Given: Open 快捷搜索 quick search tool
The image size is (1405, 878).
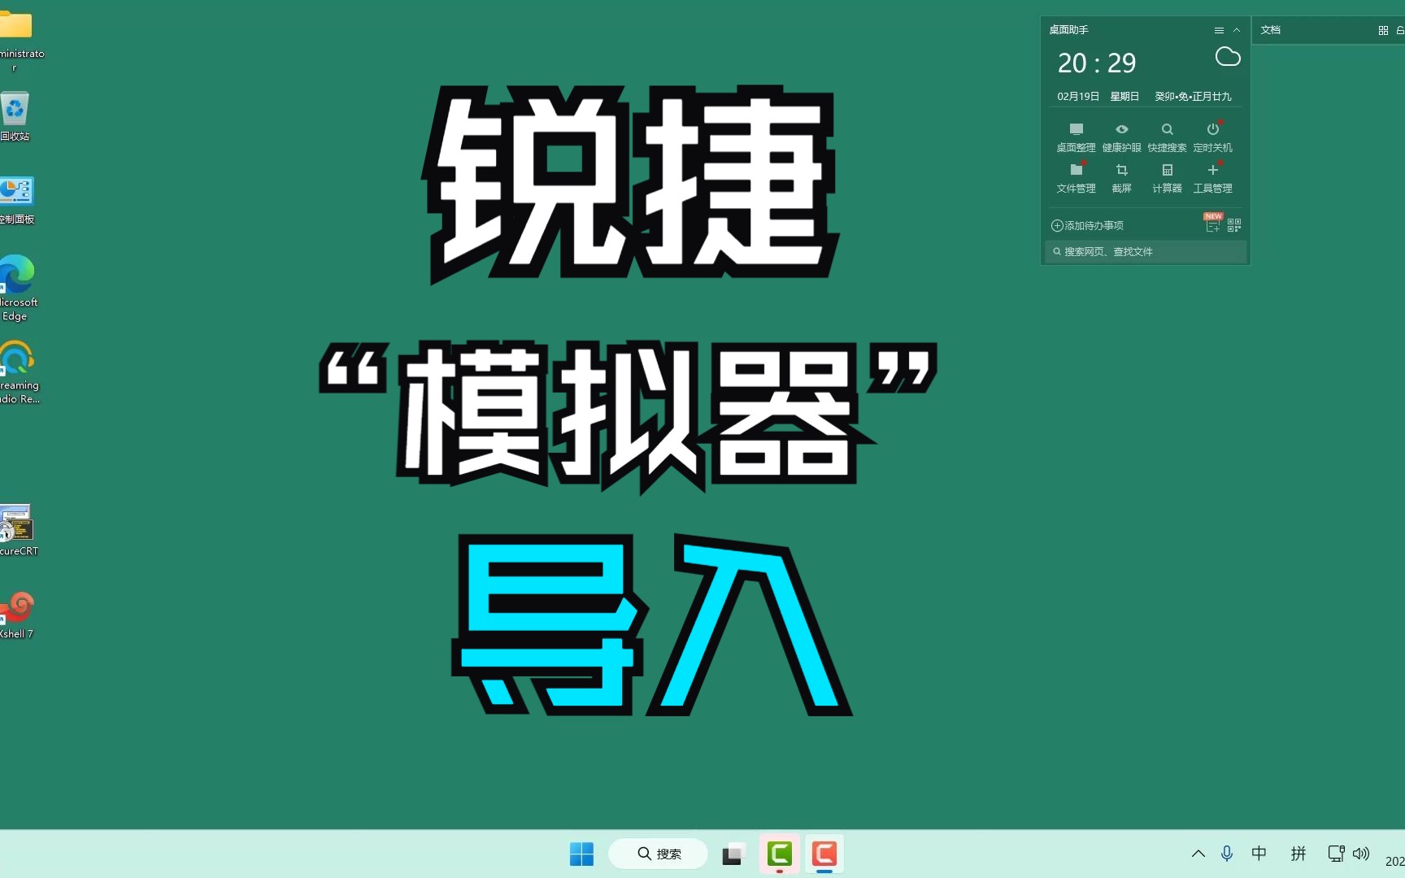Looking at the screenshot, I should point(1167,137).
